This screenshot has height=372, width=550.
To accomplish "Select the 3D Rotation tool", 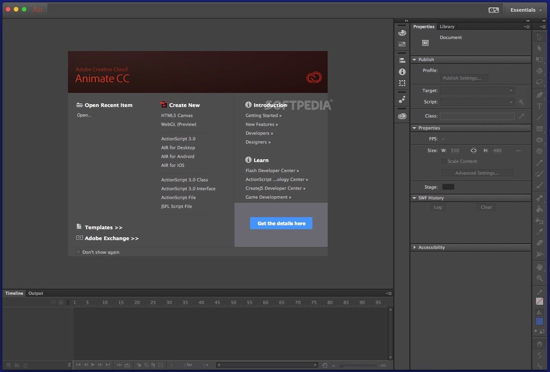I will [x=540, y=71].
